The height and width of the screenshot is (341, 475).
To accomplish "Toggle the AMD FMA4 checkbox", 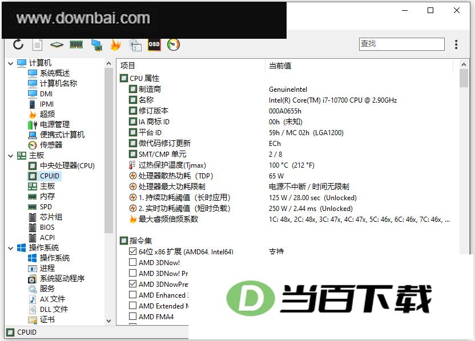I will (132, 316).
